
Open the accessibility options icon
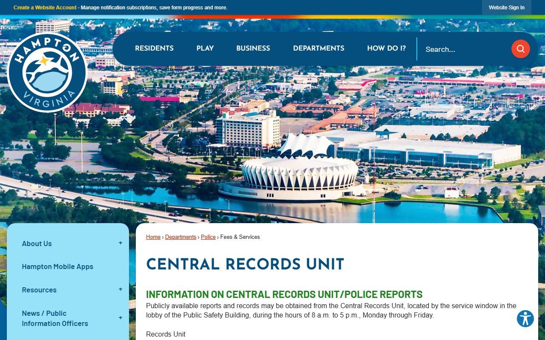(525, 318)
